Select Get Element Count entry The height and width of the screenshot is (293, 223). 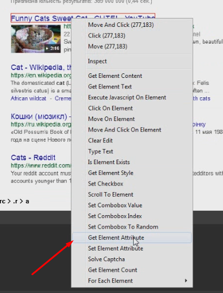click(x=132, y=270)
